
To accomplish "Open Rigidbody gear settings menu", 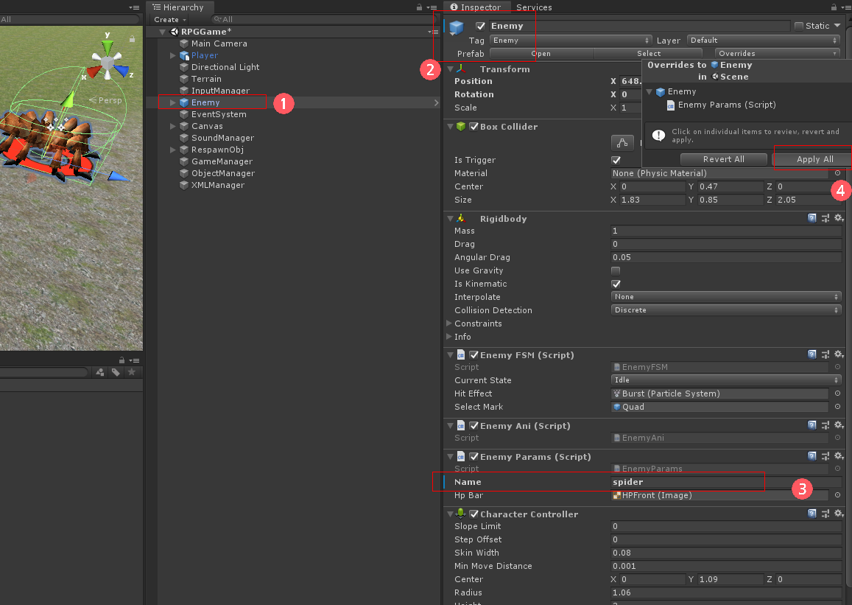I will pos(839,218).
